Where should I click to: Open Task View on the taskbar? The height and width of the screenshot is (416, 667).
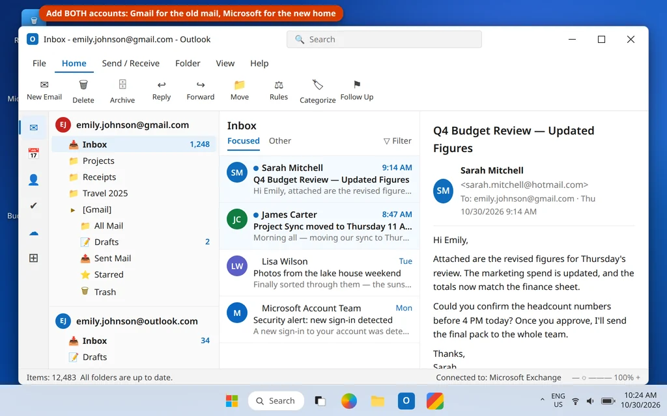tap(320, 400)
